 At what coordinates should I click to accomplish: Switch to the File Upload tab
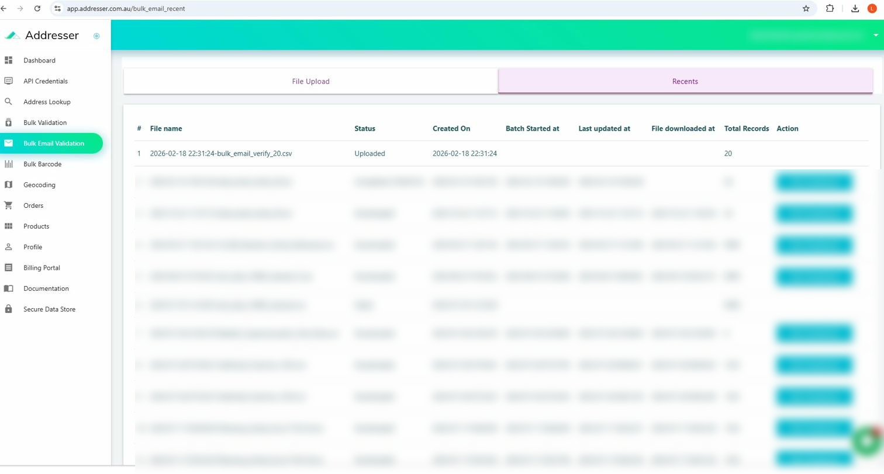pos(310,81)
